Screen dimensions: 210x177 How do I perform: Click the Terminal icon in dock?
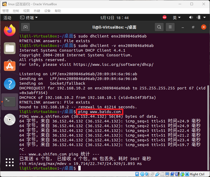[x=10, y=102]
